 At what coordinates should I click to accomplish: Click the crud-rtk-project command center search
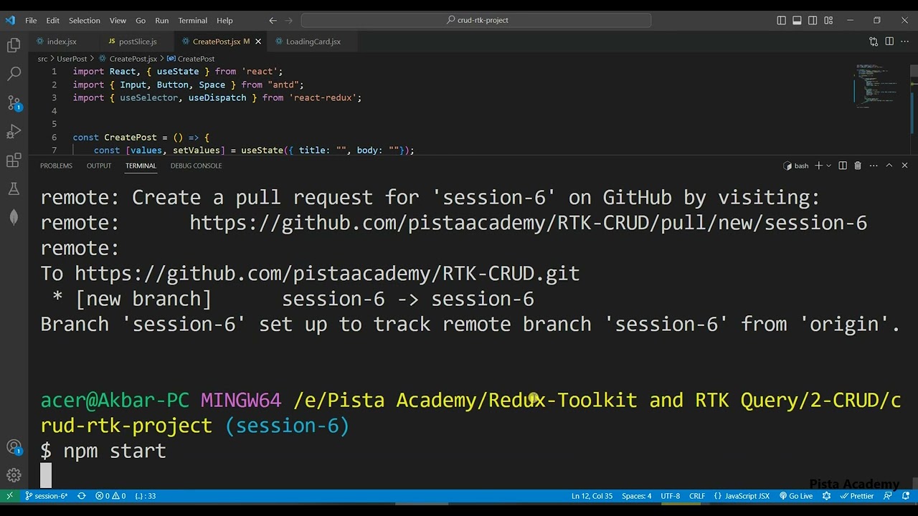[476, 20]
